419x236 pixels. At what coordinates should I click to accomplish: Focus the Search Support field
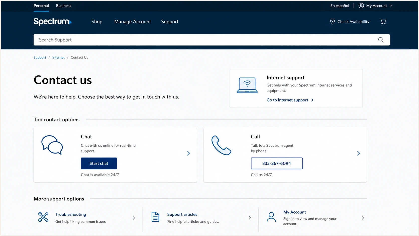[x=212, y=40]
